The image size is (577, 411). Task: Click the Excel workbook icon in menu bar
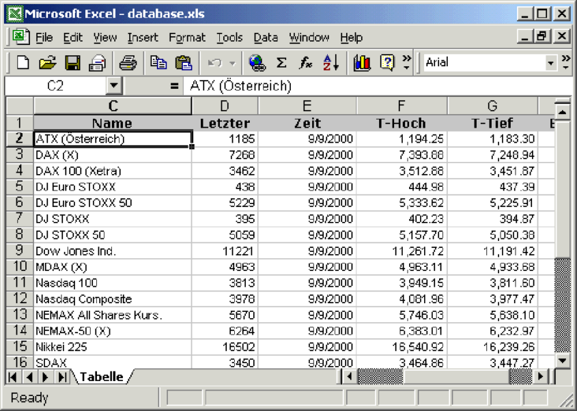pos(20,37)
